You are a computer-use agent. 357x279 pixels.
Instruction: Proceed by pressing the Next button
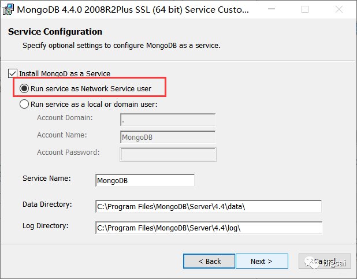tap(261, 261)
